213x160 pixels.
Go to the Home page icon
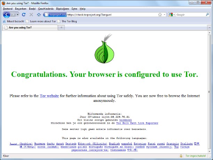click(39, 15)
